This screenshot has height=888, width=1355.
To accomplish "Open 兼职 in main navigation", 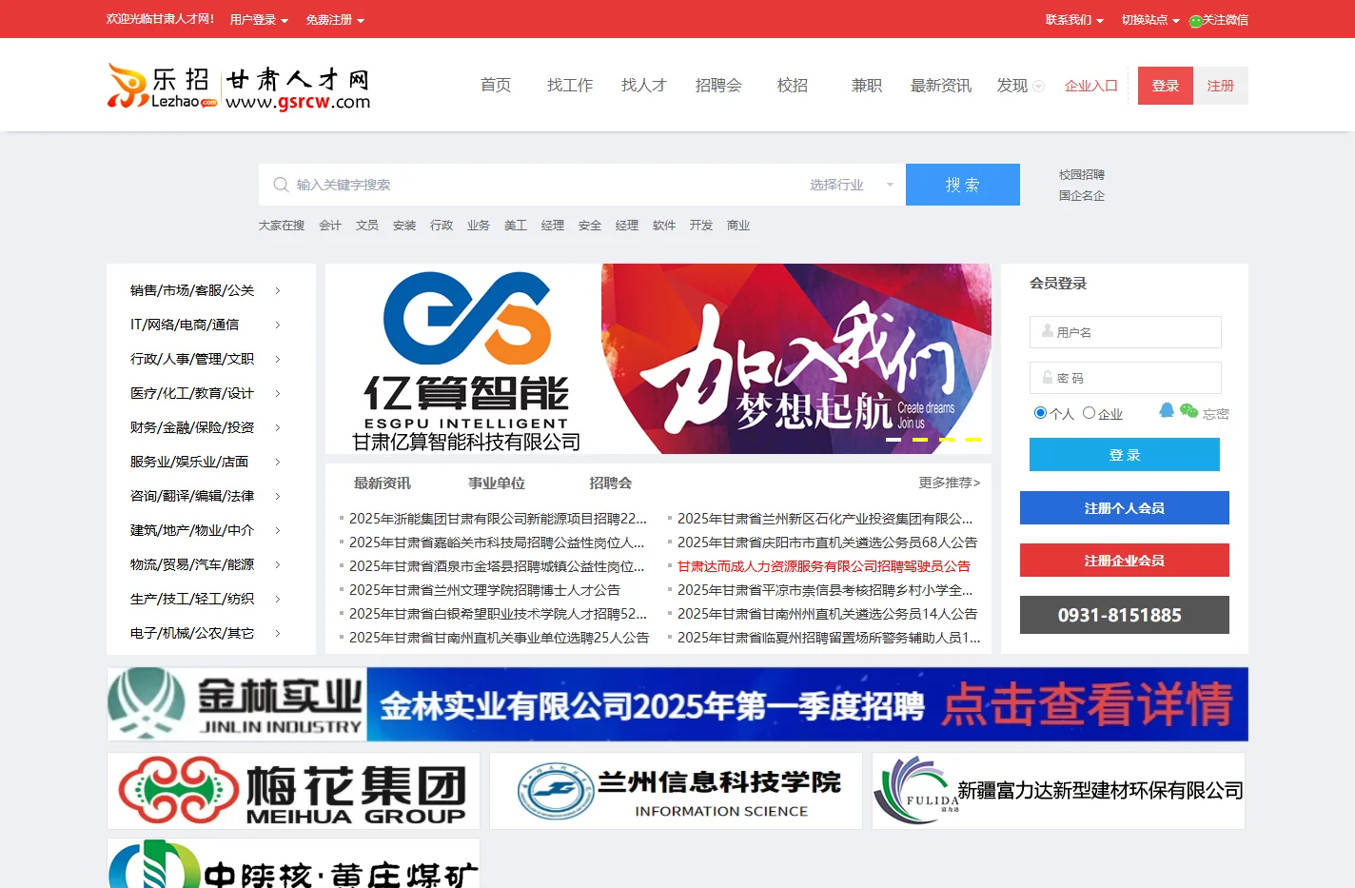I will tap(867, 86).
